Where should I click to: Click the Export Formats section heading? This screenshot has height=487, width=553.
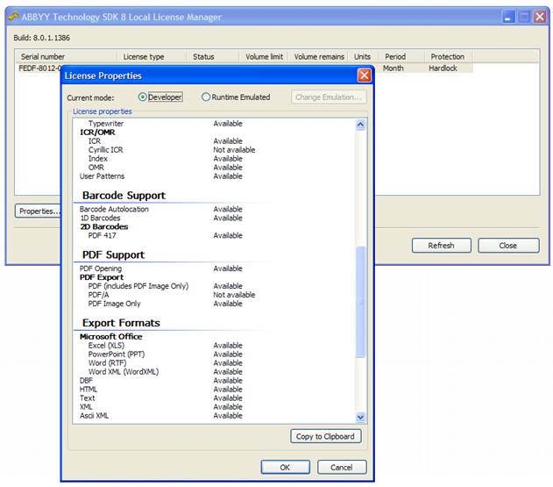point(121,323)
